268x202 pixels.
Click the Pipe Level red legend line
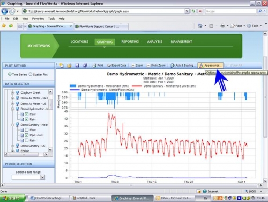[x=137, y=86]
